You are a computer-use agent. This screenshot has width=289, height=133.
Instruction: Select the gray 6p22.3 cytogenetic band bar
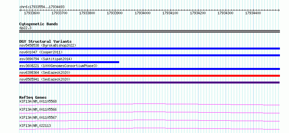point(149,31)
